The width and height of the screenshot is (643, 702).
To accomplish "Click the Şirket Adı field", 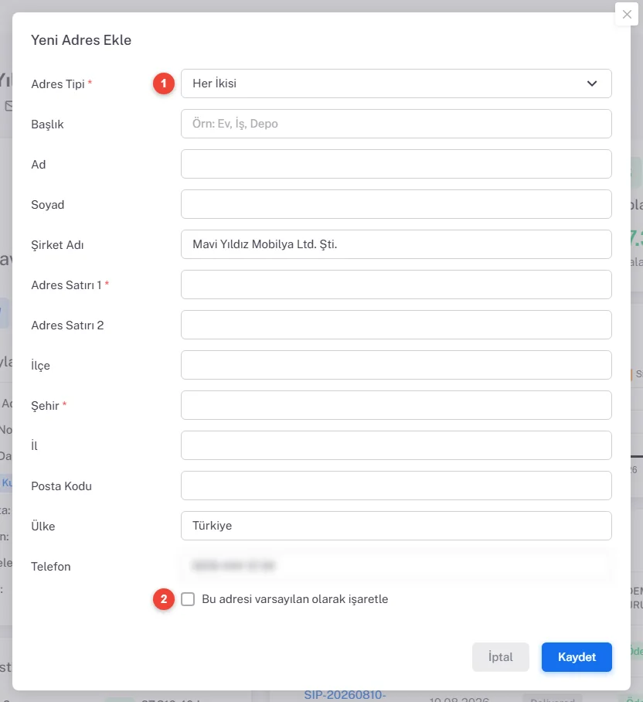I will pyautogui.click(x=396, y=244).
